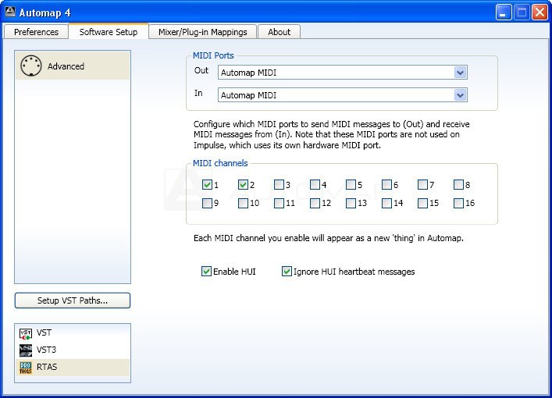Disable MIDI channel 2
Image resolution: width=552 pixels, height=398 pixels.
click(x=243, y=184)
